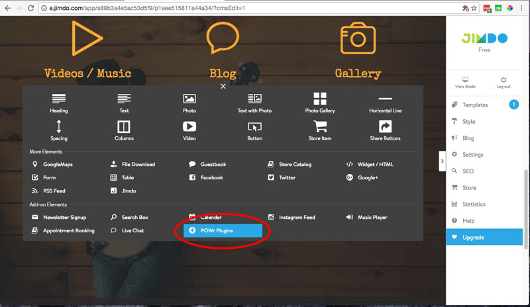This screenshot has height=307, width=530.
Task: Reload the browser page
Action: [x=30, y=8]
